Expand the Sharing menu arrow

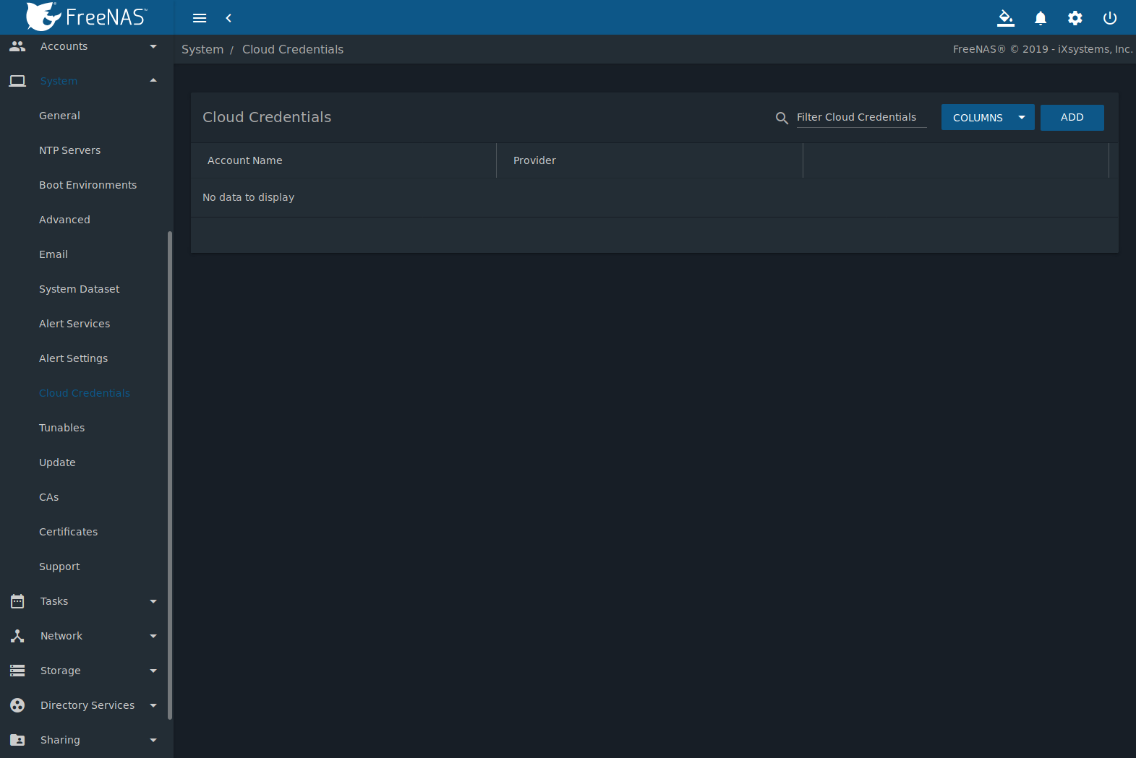click(x=153, y=740)
